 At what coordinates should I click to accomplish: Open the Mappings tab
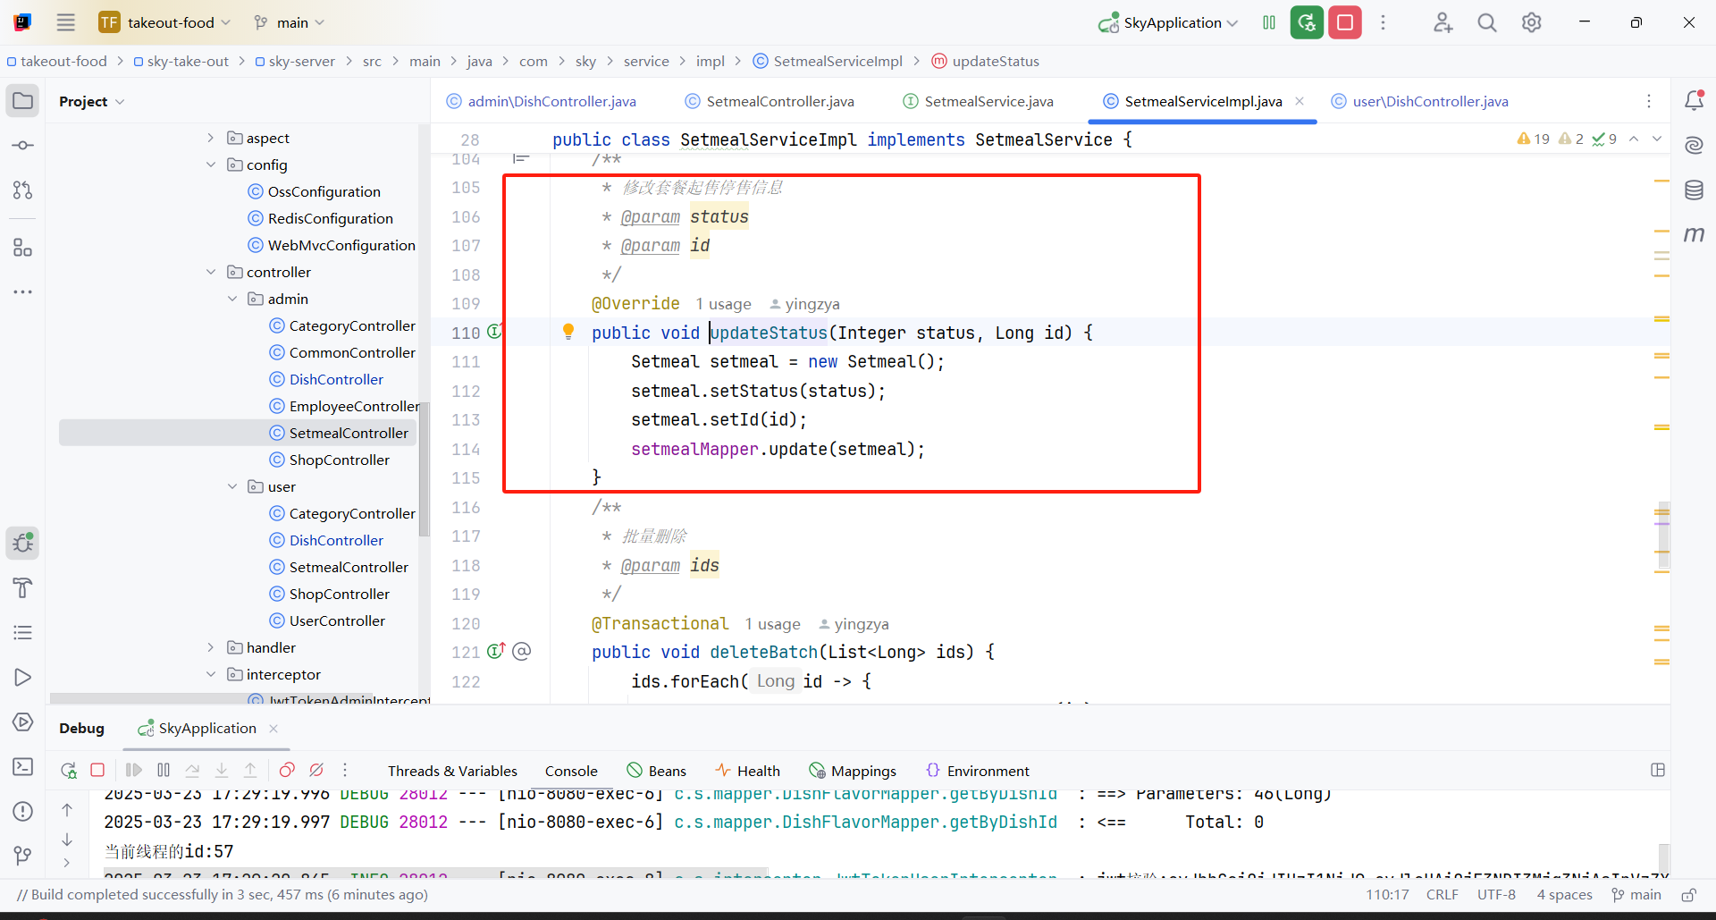[853, 771]
